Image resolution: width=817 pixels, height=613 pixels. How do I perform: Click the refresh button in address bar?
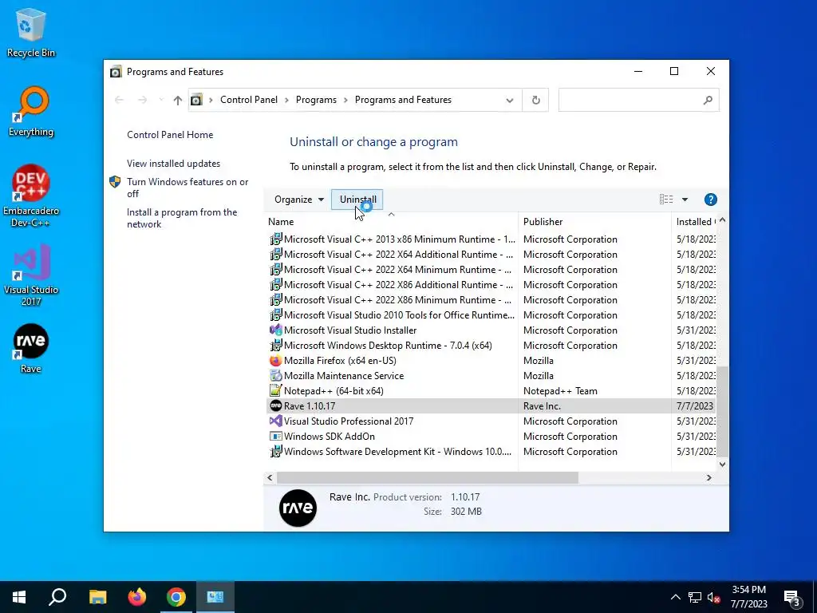click(x=535, y=100)
